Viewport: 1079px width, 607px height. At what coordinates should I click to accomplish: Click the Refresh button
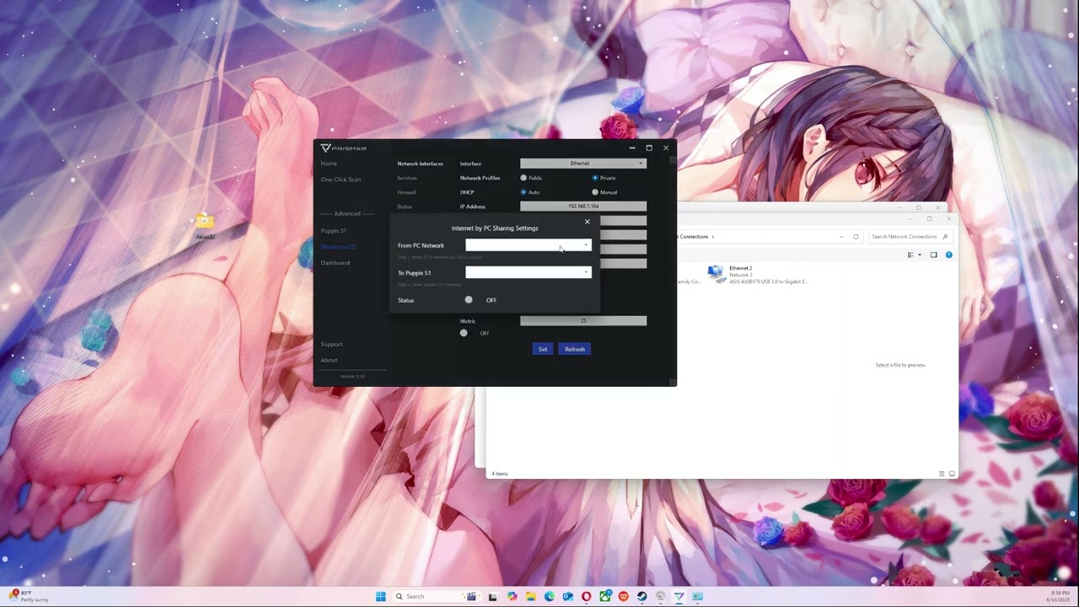coord(575,349)
